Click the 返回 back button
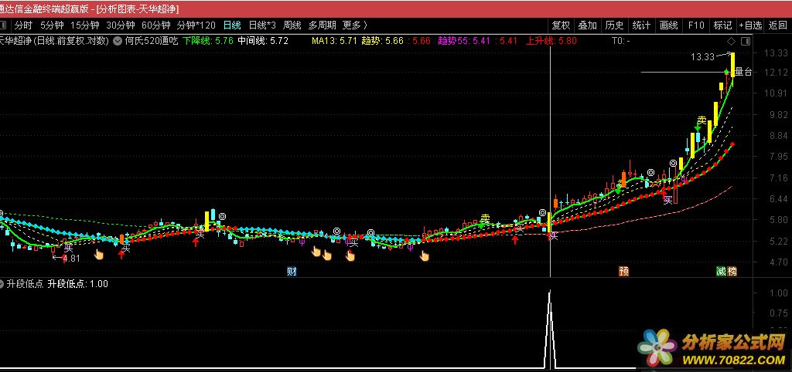Viewport: 792px width, 372px height. [778, 25]
